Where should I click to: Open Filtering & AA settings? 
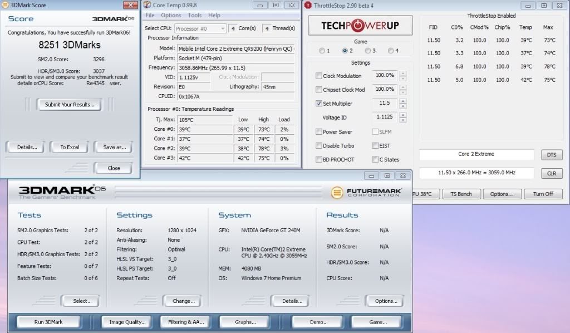(x=186, y=322)
